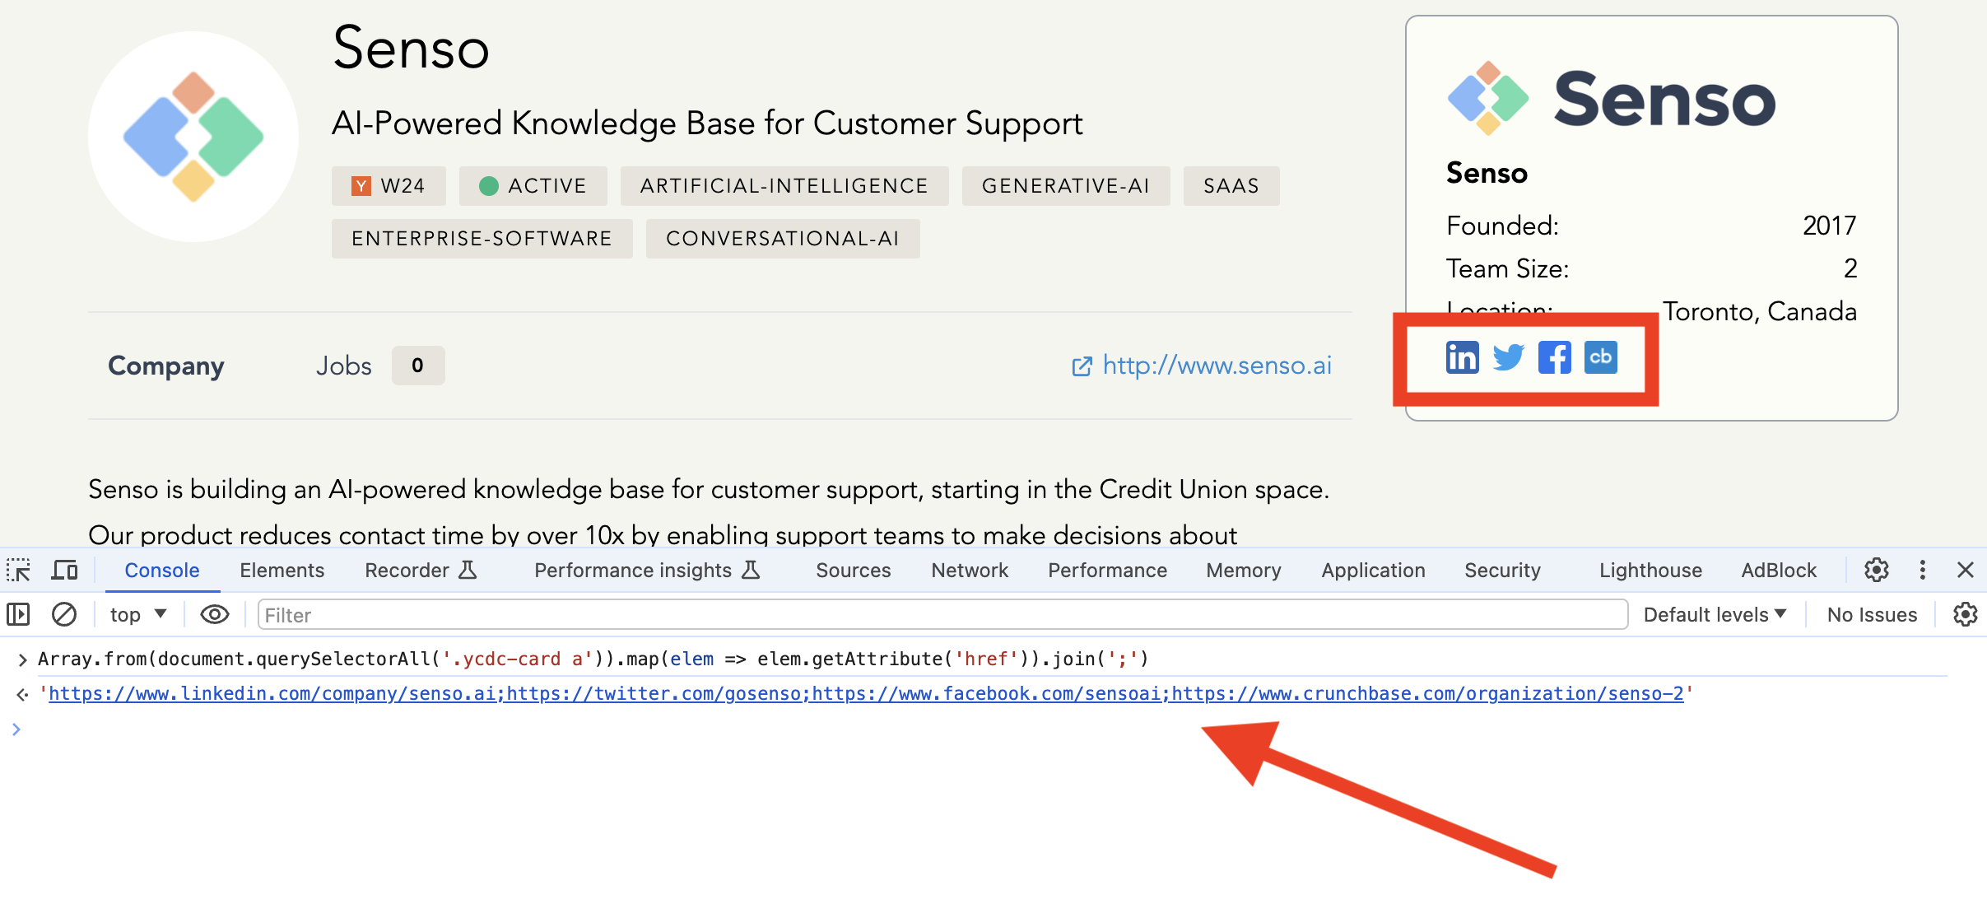
Task: Select the Company page tab
Action: 166,366
